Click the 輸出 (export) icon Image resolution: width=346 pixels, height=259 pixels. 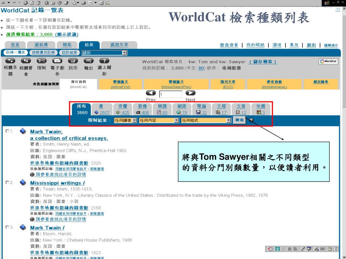point(89,61)
